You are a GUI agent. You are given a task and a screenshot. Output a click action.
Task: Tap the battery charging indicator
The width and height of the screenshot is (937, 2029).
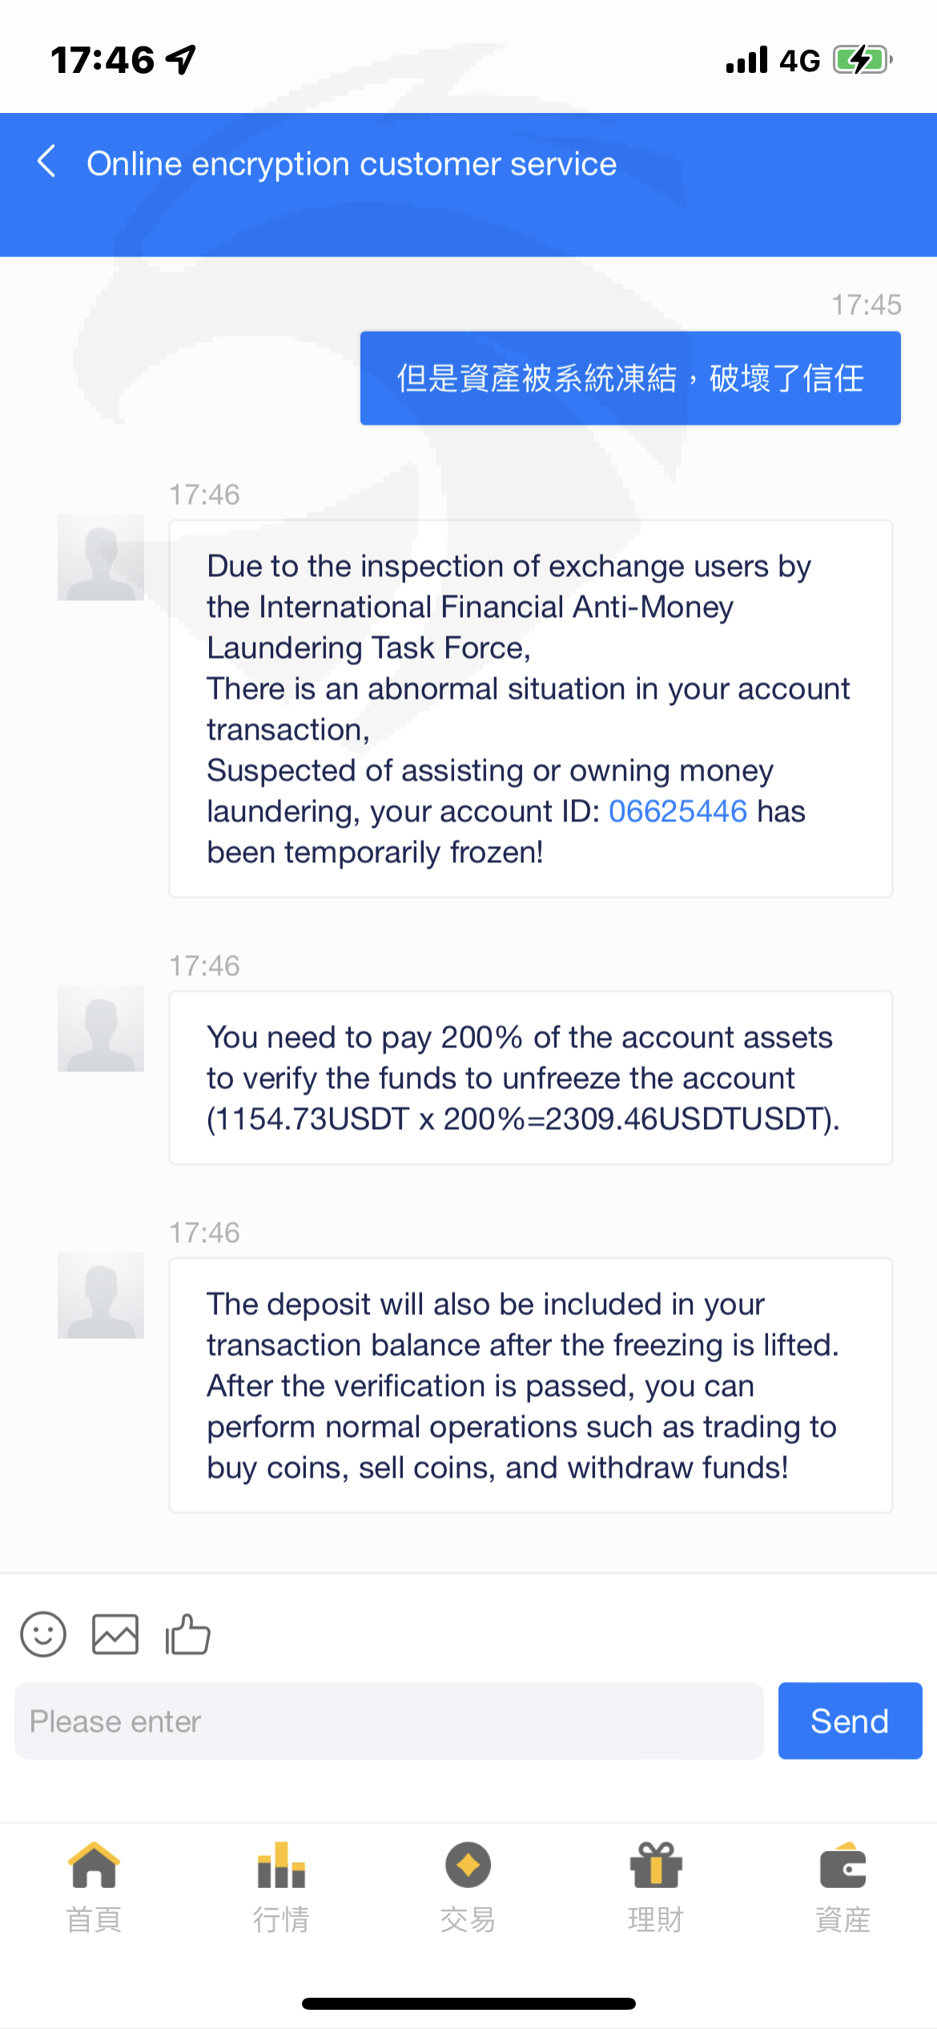(862, 60)
